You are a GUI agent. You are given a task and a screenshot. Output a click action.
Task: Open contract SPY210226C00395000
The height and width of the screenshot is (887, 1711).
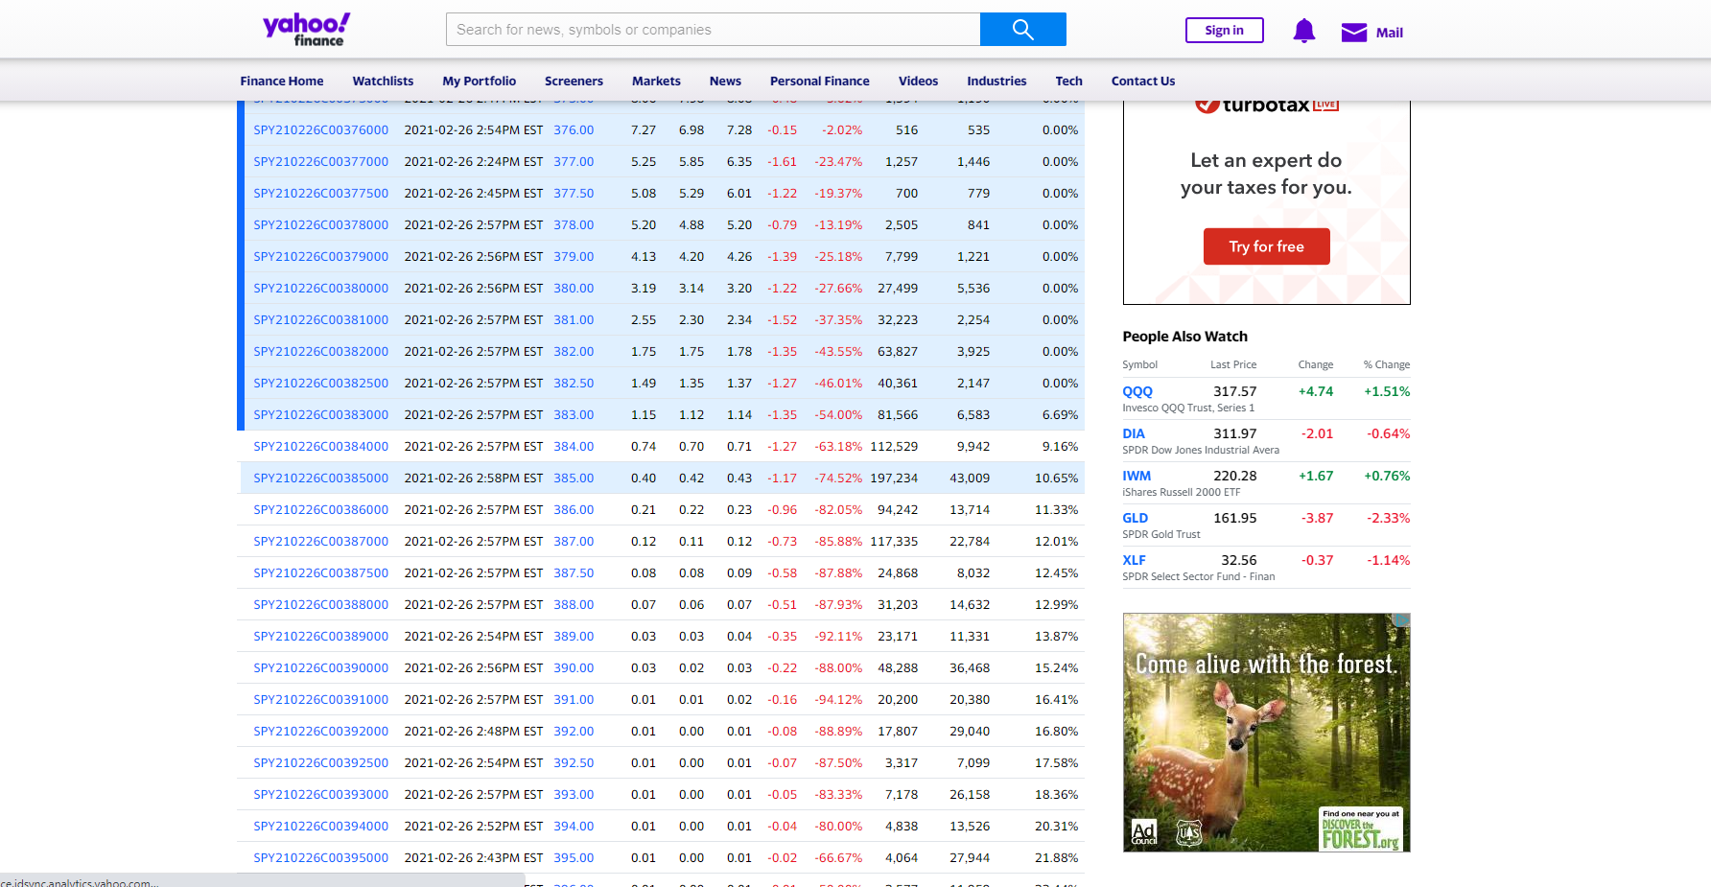(320, 858)
